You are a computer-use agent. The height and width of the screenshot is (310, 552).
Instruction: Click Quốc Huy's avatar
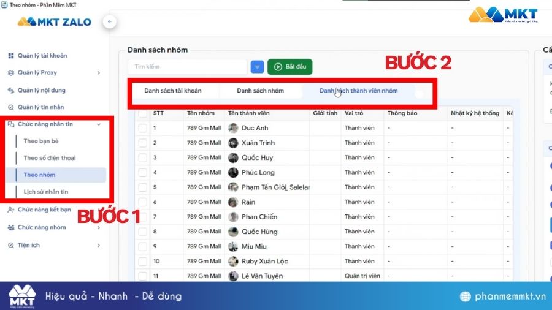233,157
